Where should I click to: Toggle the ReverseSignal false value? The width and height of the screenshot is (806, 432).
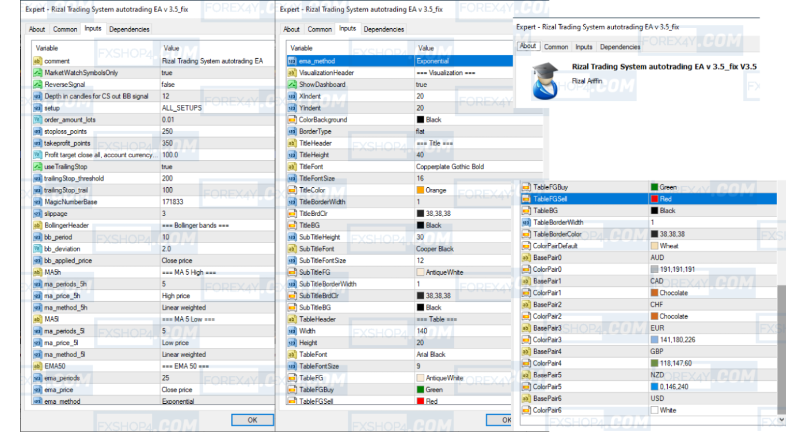click(x=216, y=85)
